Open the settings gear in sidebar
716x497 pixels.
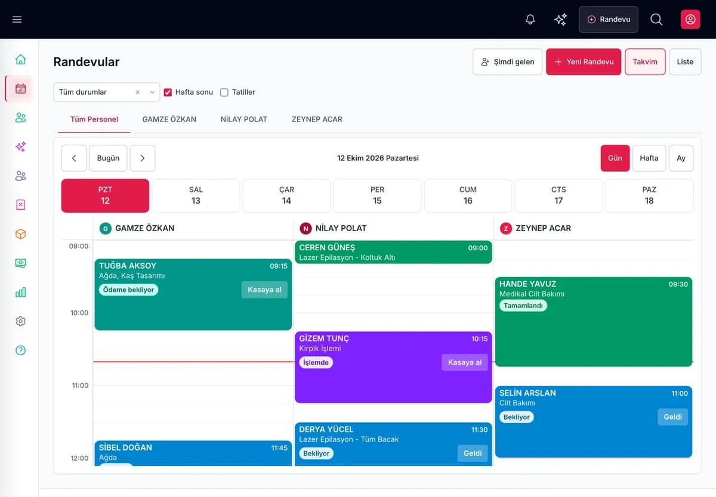(20, 321)
